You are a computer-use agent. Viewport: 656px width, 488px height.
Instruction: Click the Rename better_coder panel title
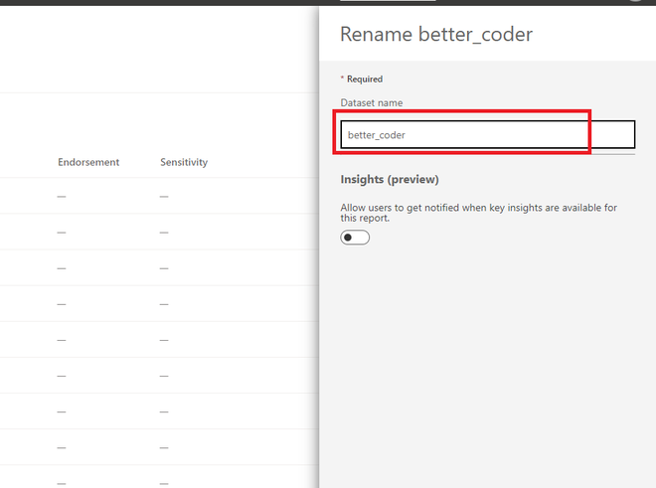pyautogui.click(x=436, y=35)
